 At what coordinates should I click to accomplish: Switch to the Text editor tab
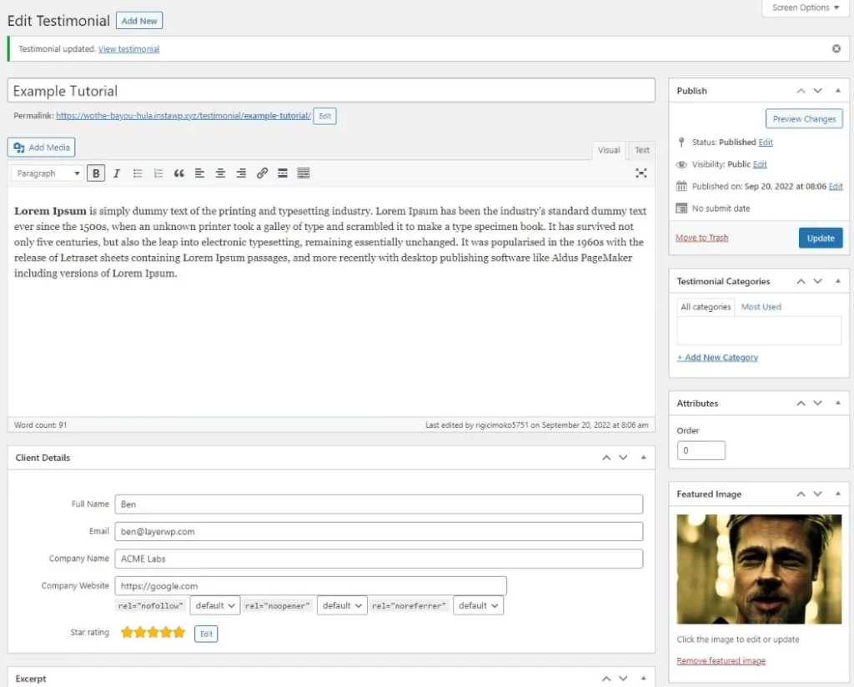click(641, 150)
